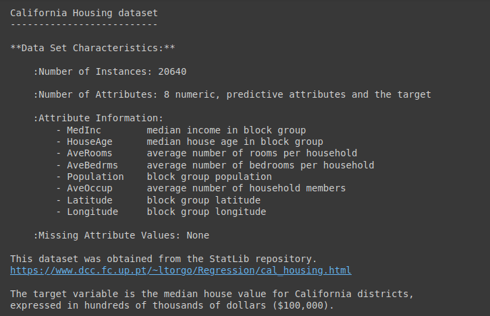Image resolution: width=490 pixels, height=316 pixels.
Task: Click the Number of Attributes line
Action: 232,94
